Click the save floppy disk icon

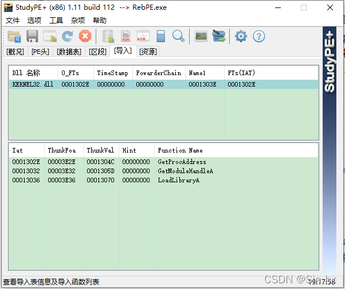click(32, 36)
